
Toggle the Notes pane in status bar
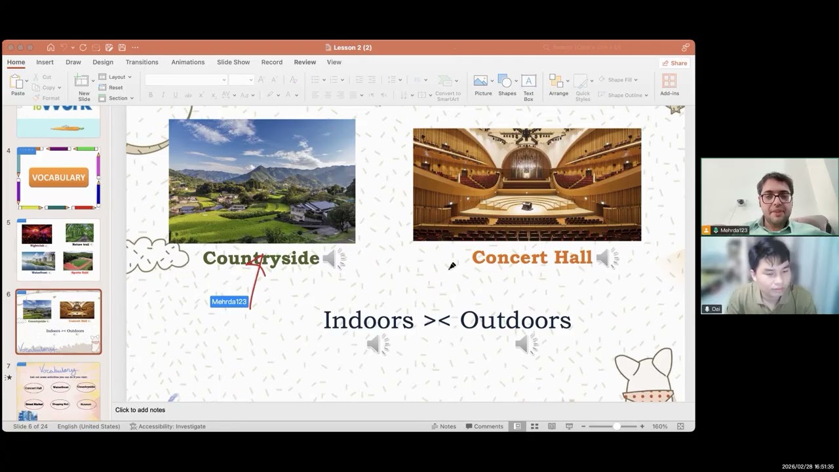[444, 426]
